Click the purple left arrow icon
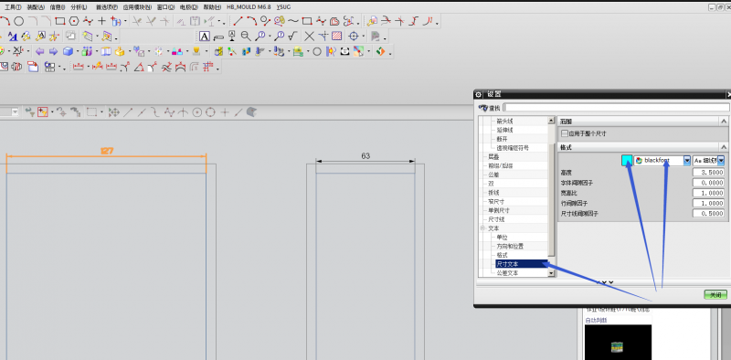This screenshot has width=731, height=360. pos(39,51)
